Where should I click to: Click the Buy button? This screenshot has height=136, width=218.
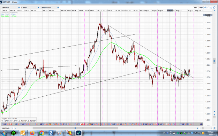[201, 8]
